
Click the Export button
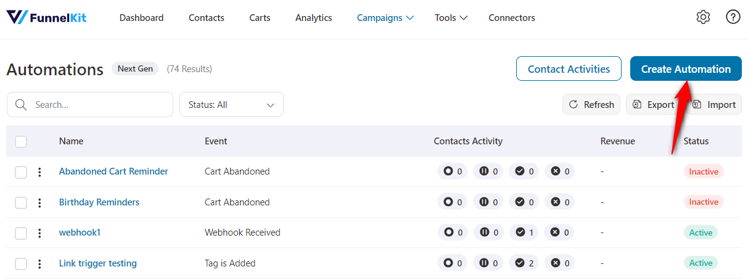tap(654, 105)
